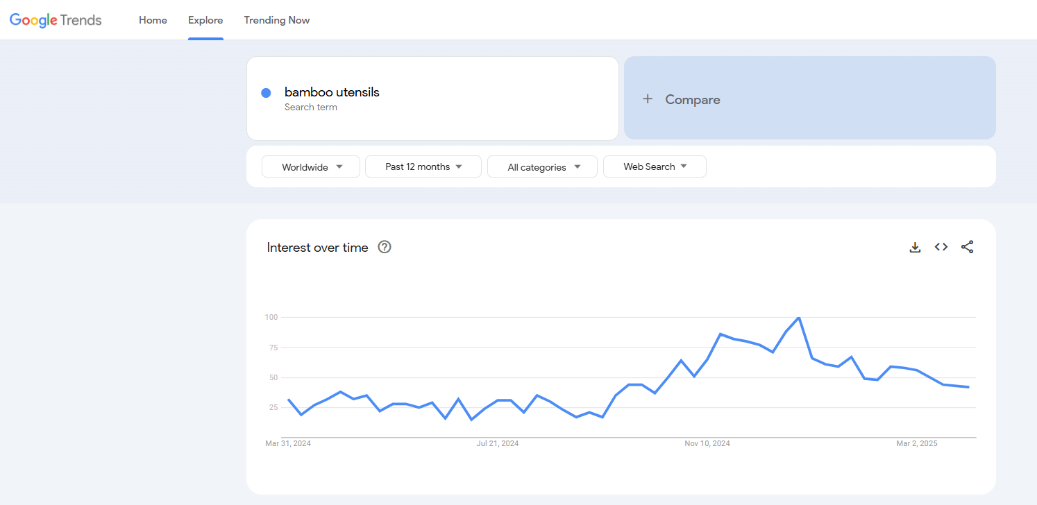
Task: Click the Nov 10, 2024 axis label
Action: 707,443
